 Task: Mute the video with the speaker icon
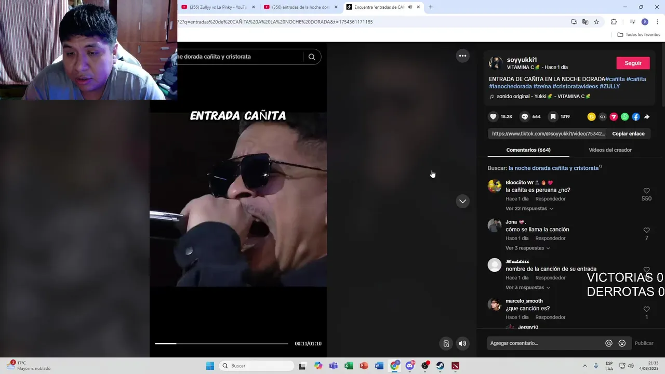462,343
